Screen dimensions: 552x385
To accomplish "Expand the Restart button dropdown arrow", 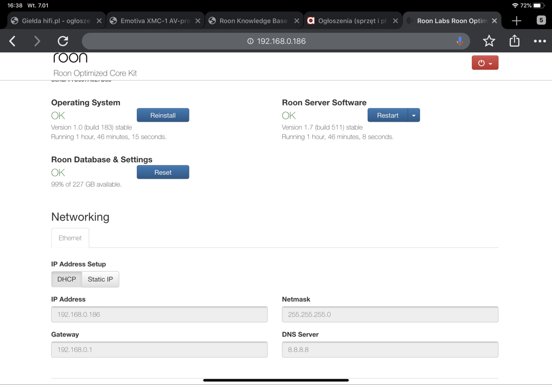I will [x=414, y=115].
